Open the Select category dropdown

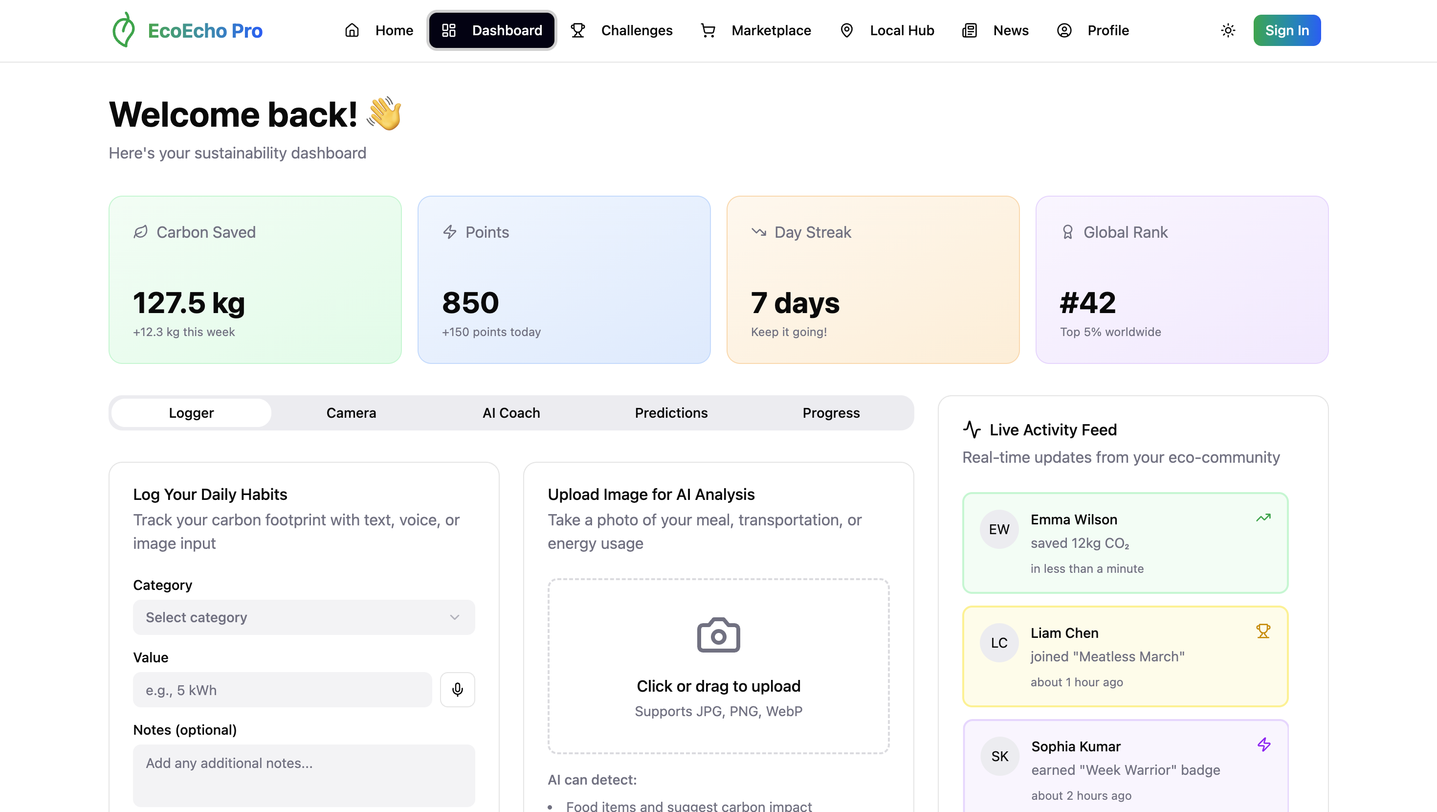pyautogui.click(x=304, y=617)
